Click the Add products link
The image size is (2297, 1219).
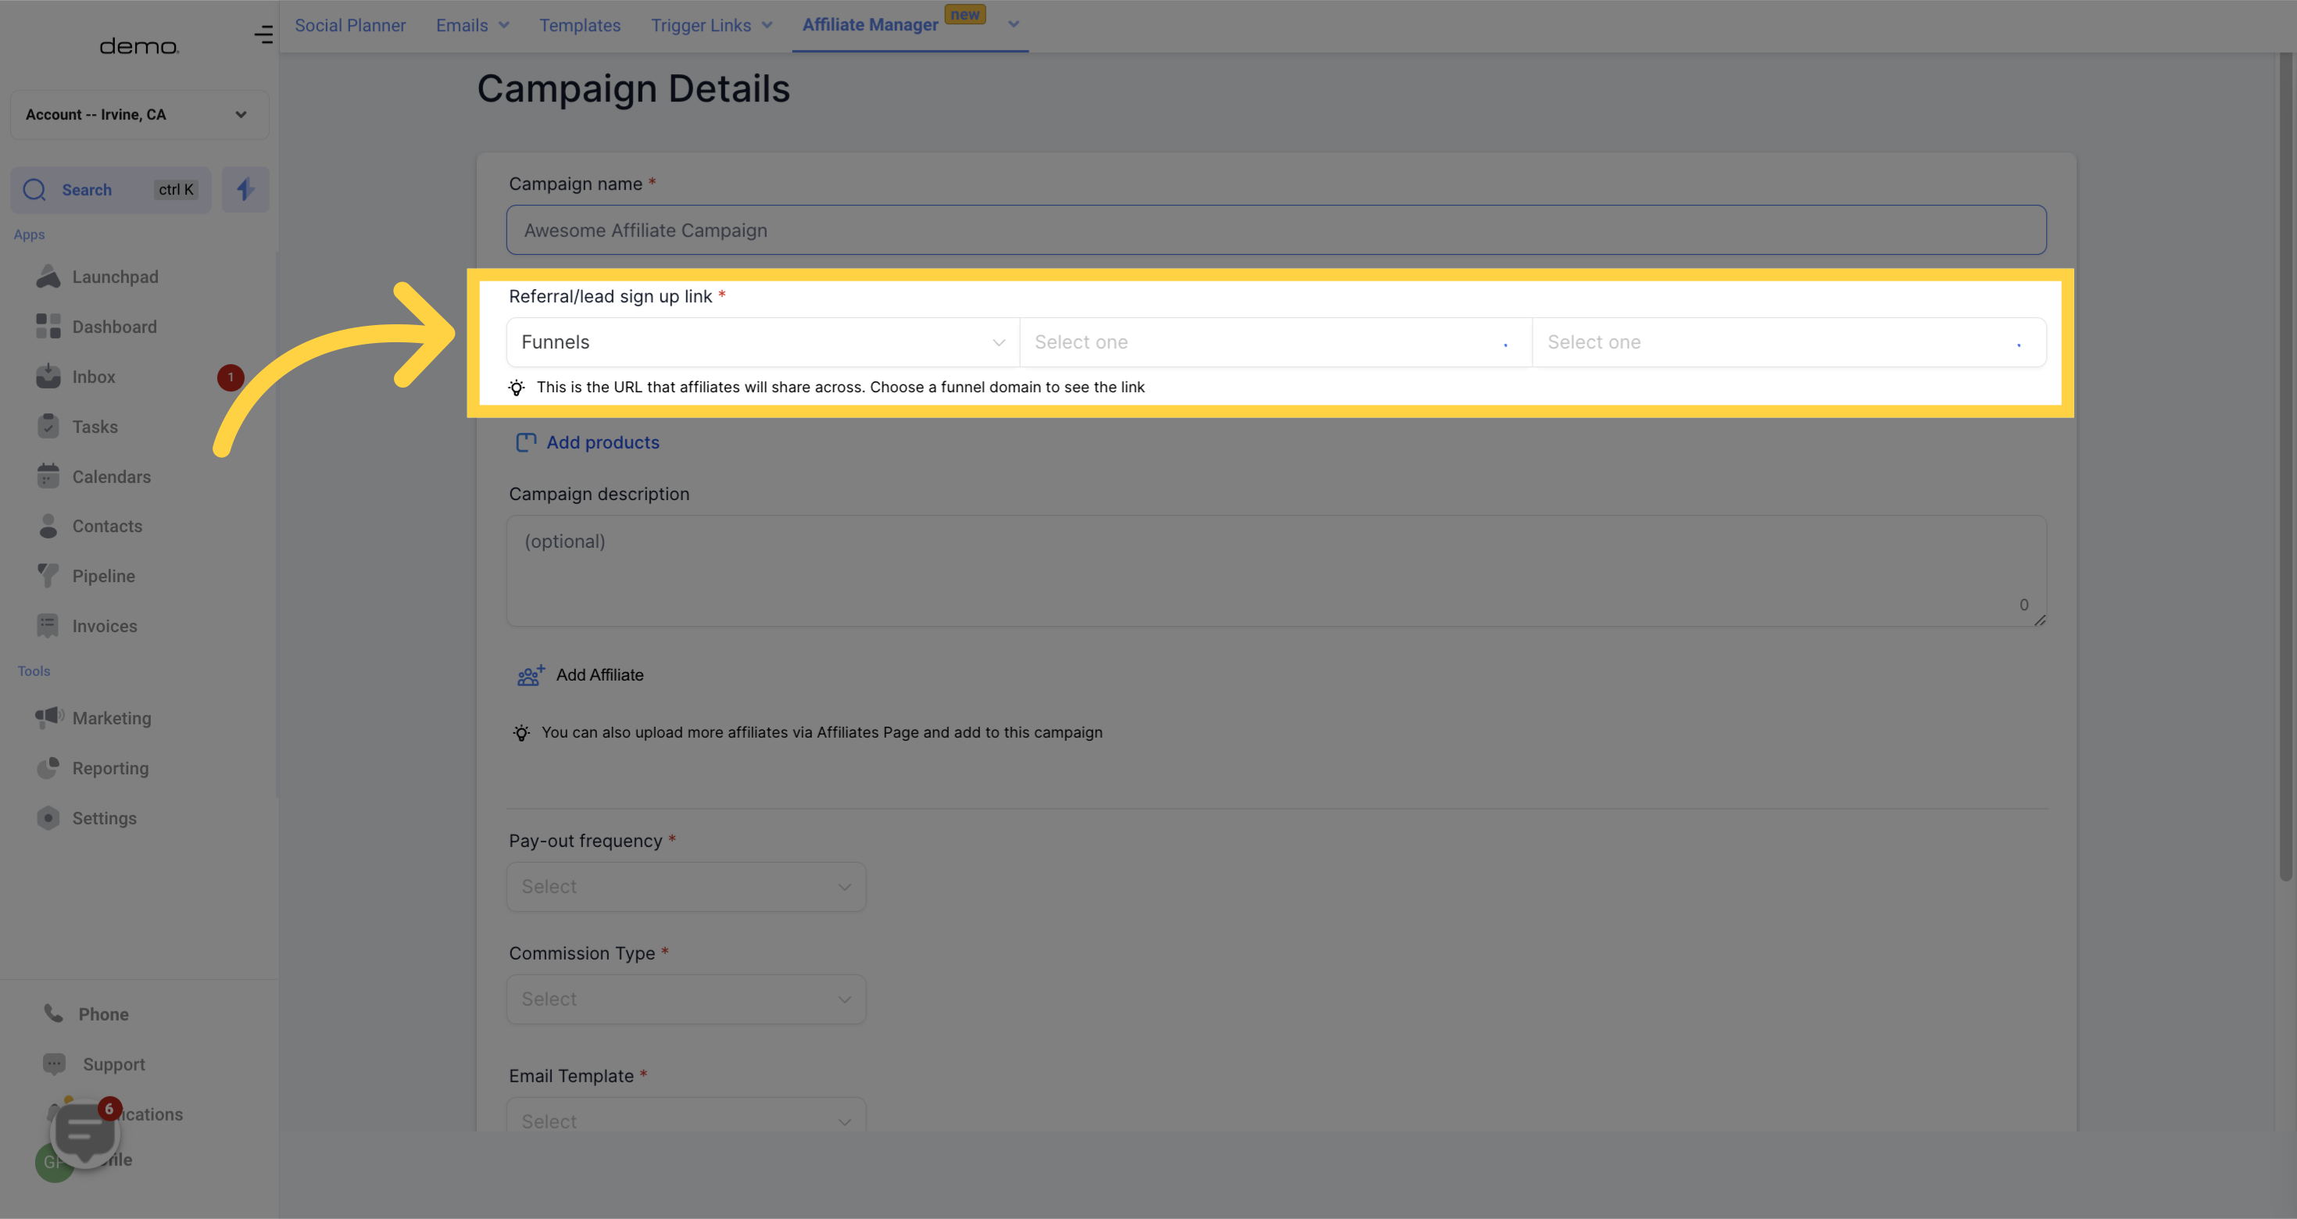[603, 442]
